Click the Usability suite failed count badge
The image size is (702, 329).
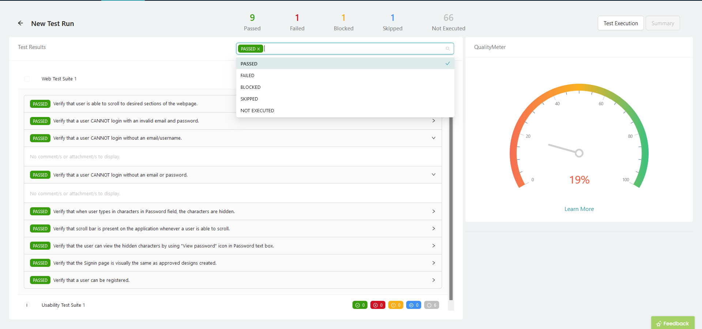point(378,305)
